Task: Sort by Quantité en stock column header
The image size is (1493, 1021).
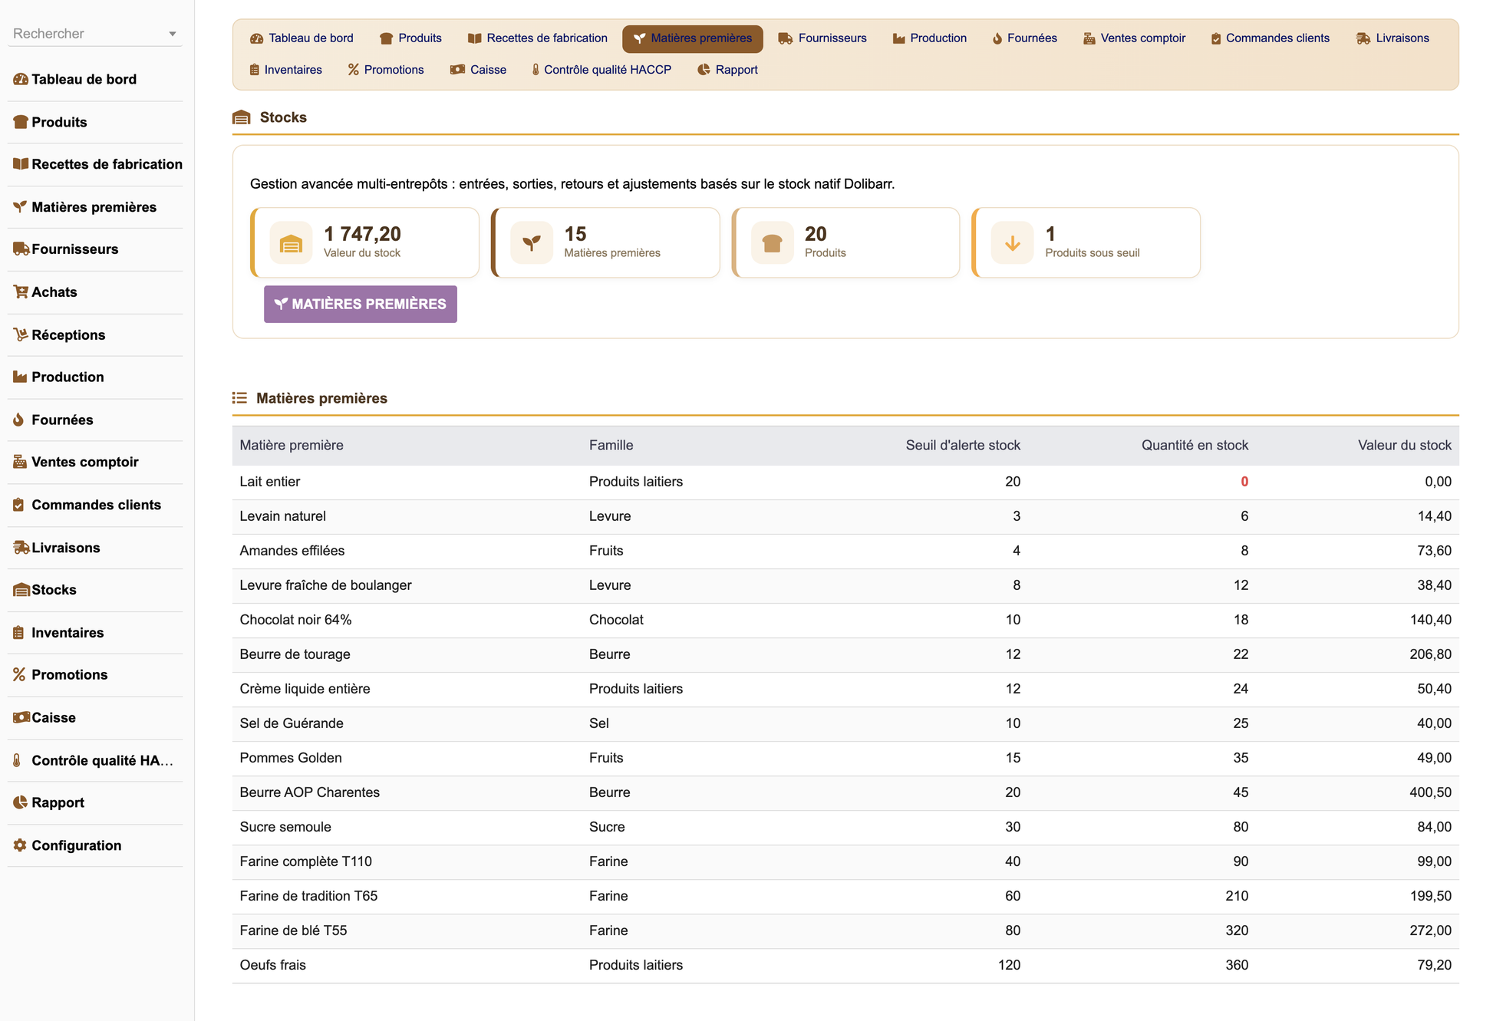Action: [x=1195, y=446]
